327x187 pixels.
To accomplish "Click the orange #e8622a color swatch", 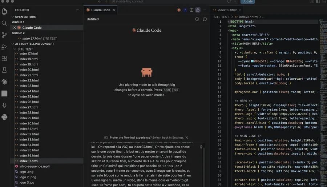I will pyautogui.click(x=288, y=61).
